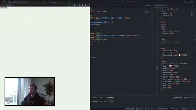Switch to the 'How To - Modal' browser tab
The width and height of the screenshot is (196, 110).
18,2
